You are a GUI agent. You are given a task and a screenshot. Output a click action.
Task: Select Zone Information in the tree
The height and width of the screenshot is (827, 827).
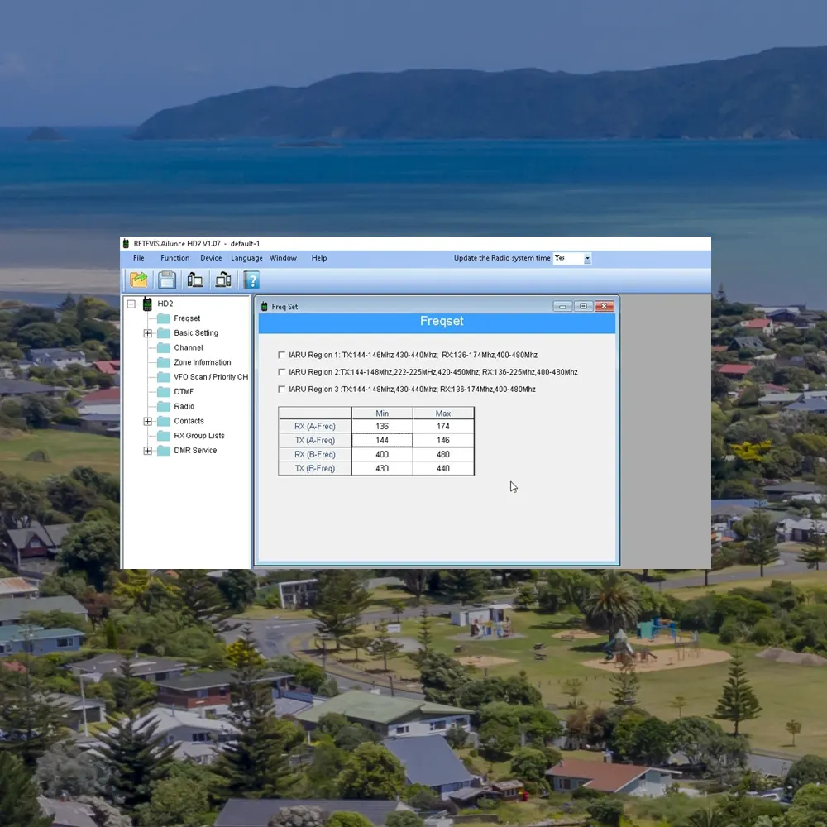(202, 362)
